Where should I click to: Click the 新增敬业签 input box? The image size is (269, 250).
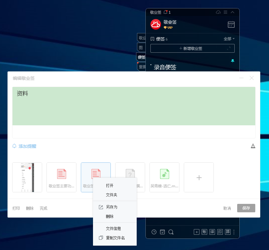[x=192, y=48]
